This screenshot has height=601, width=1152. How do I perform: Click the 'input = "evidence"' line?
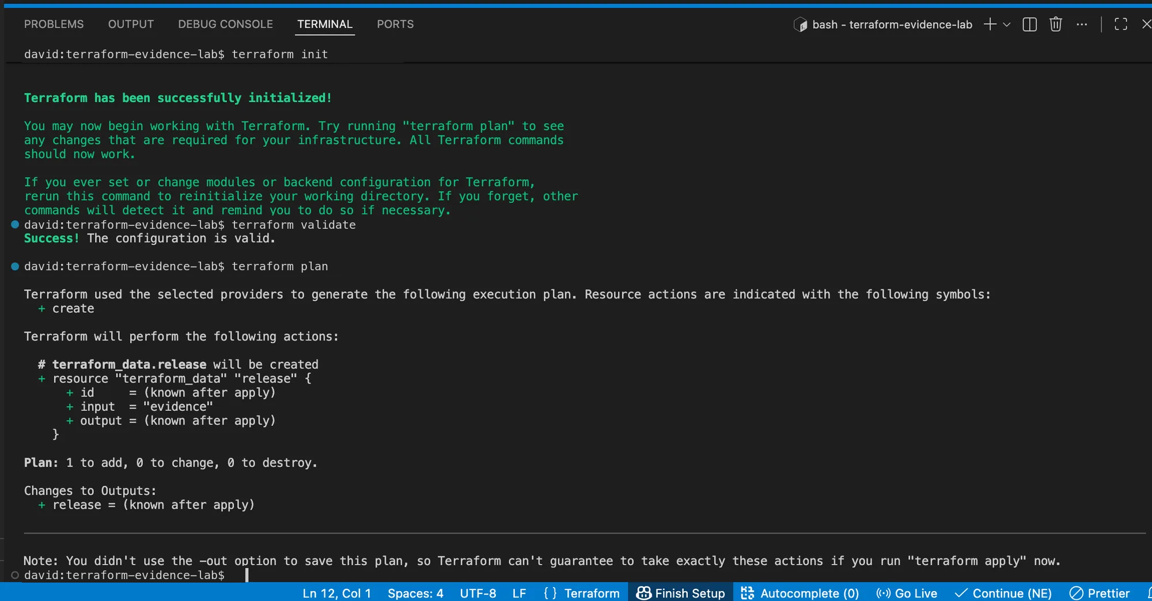pyautogui.click(x=139, y=407)
